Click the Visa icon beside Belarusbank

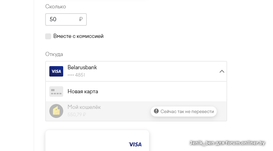(x=56, y=71)
